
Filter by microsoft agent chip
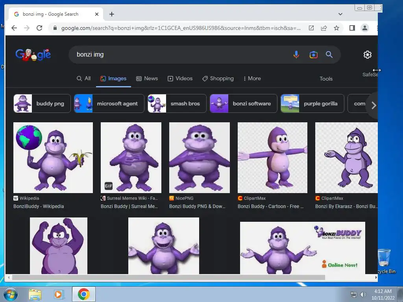coord(109,103)
